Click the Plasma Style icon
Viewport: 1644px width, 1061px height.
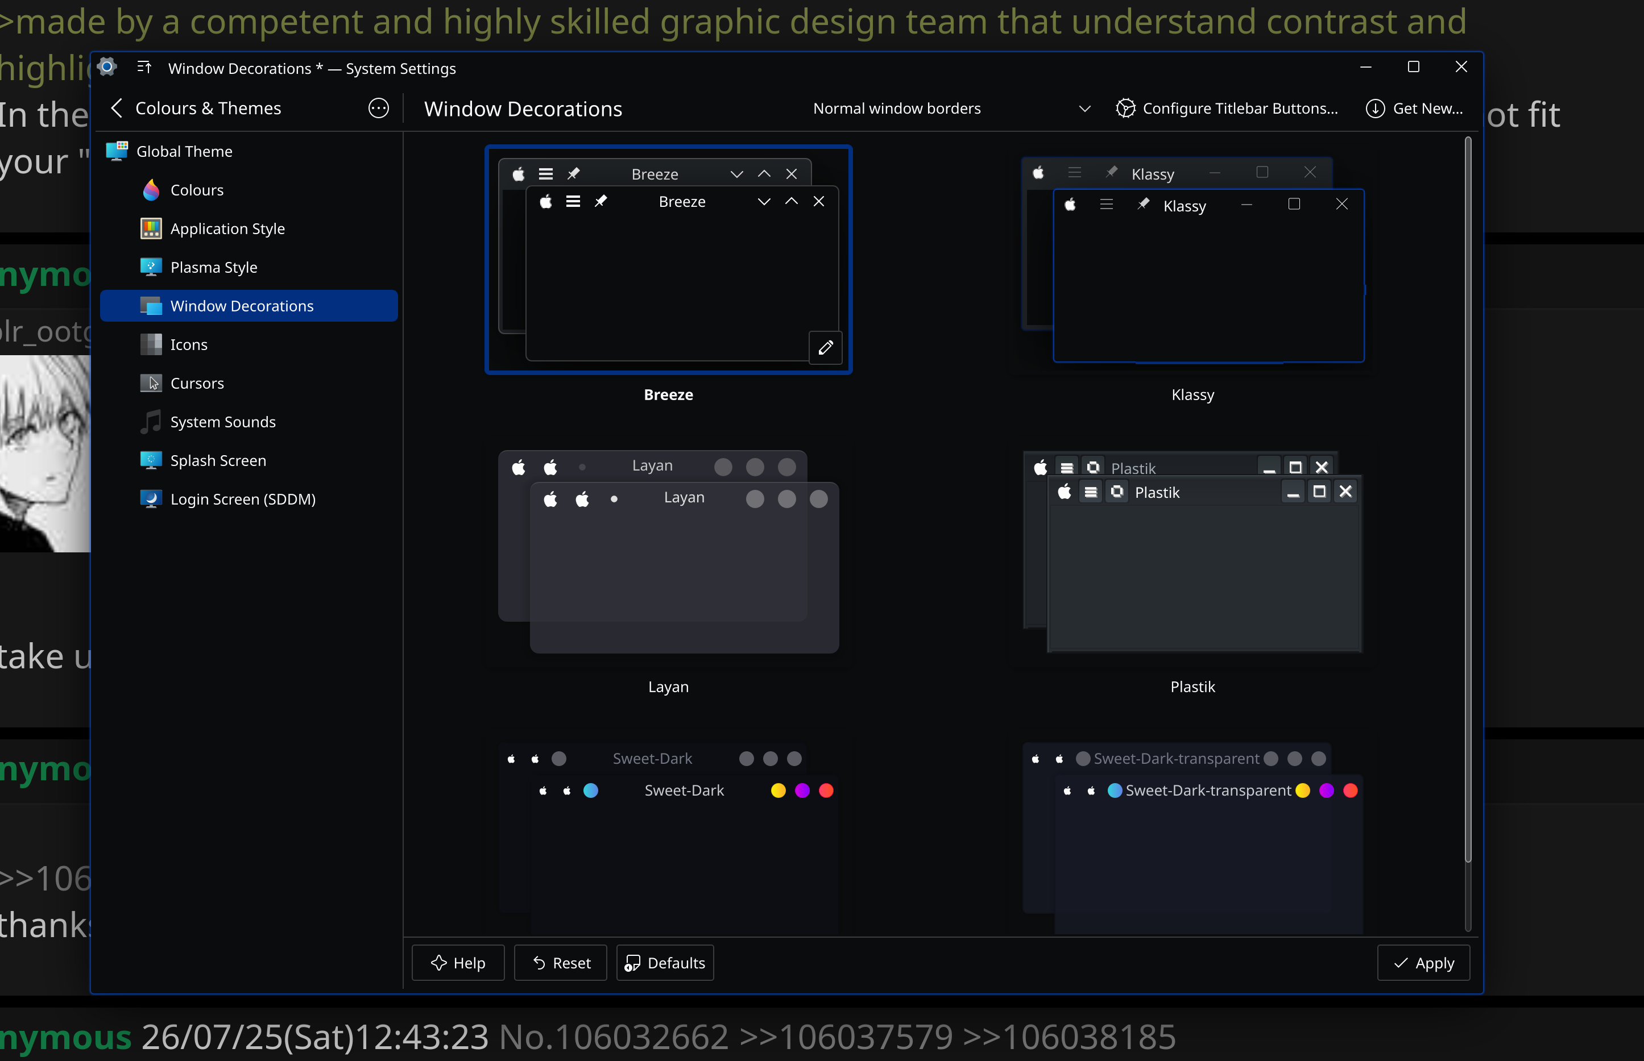pyautogui.click(x=151, y=267)
